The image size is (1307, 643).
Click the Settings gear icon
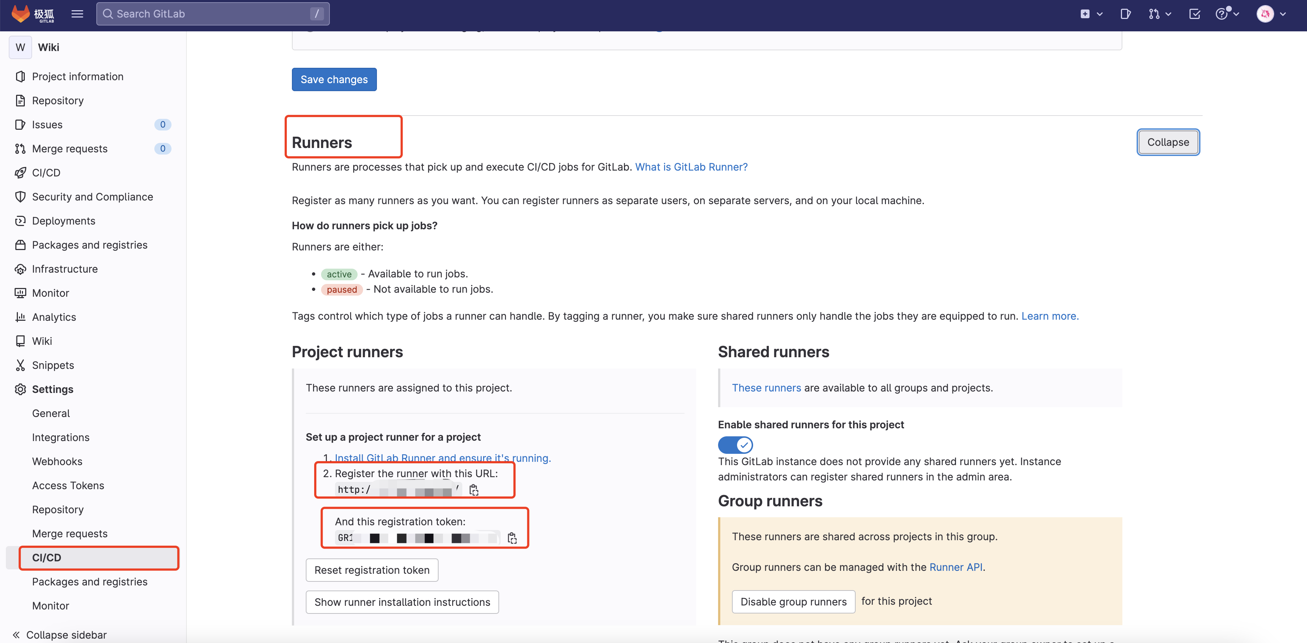pos(20,389)
